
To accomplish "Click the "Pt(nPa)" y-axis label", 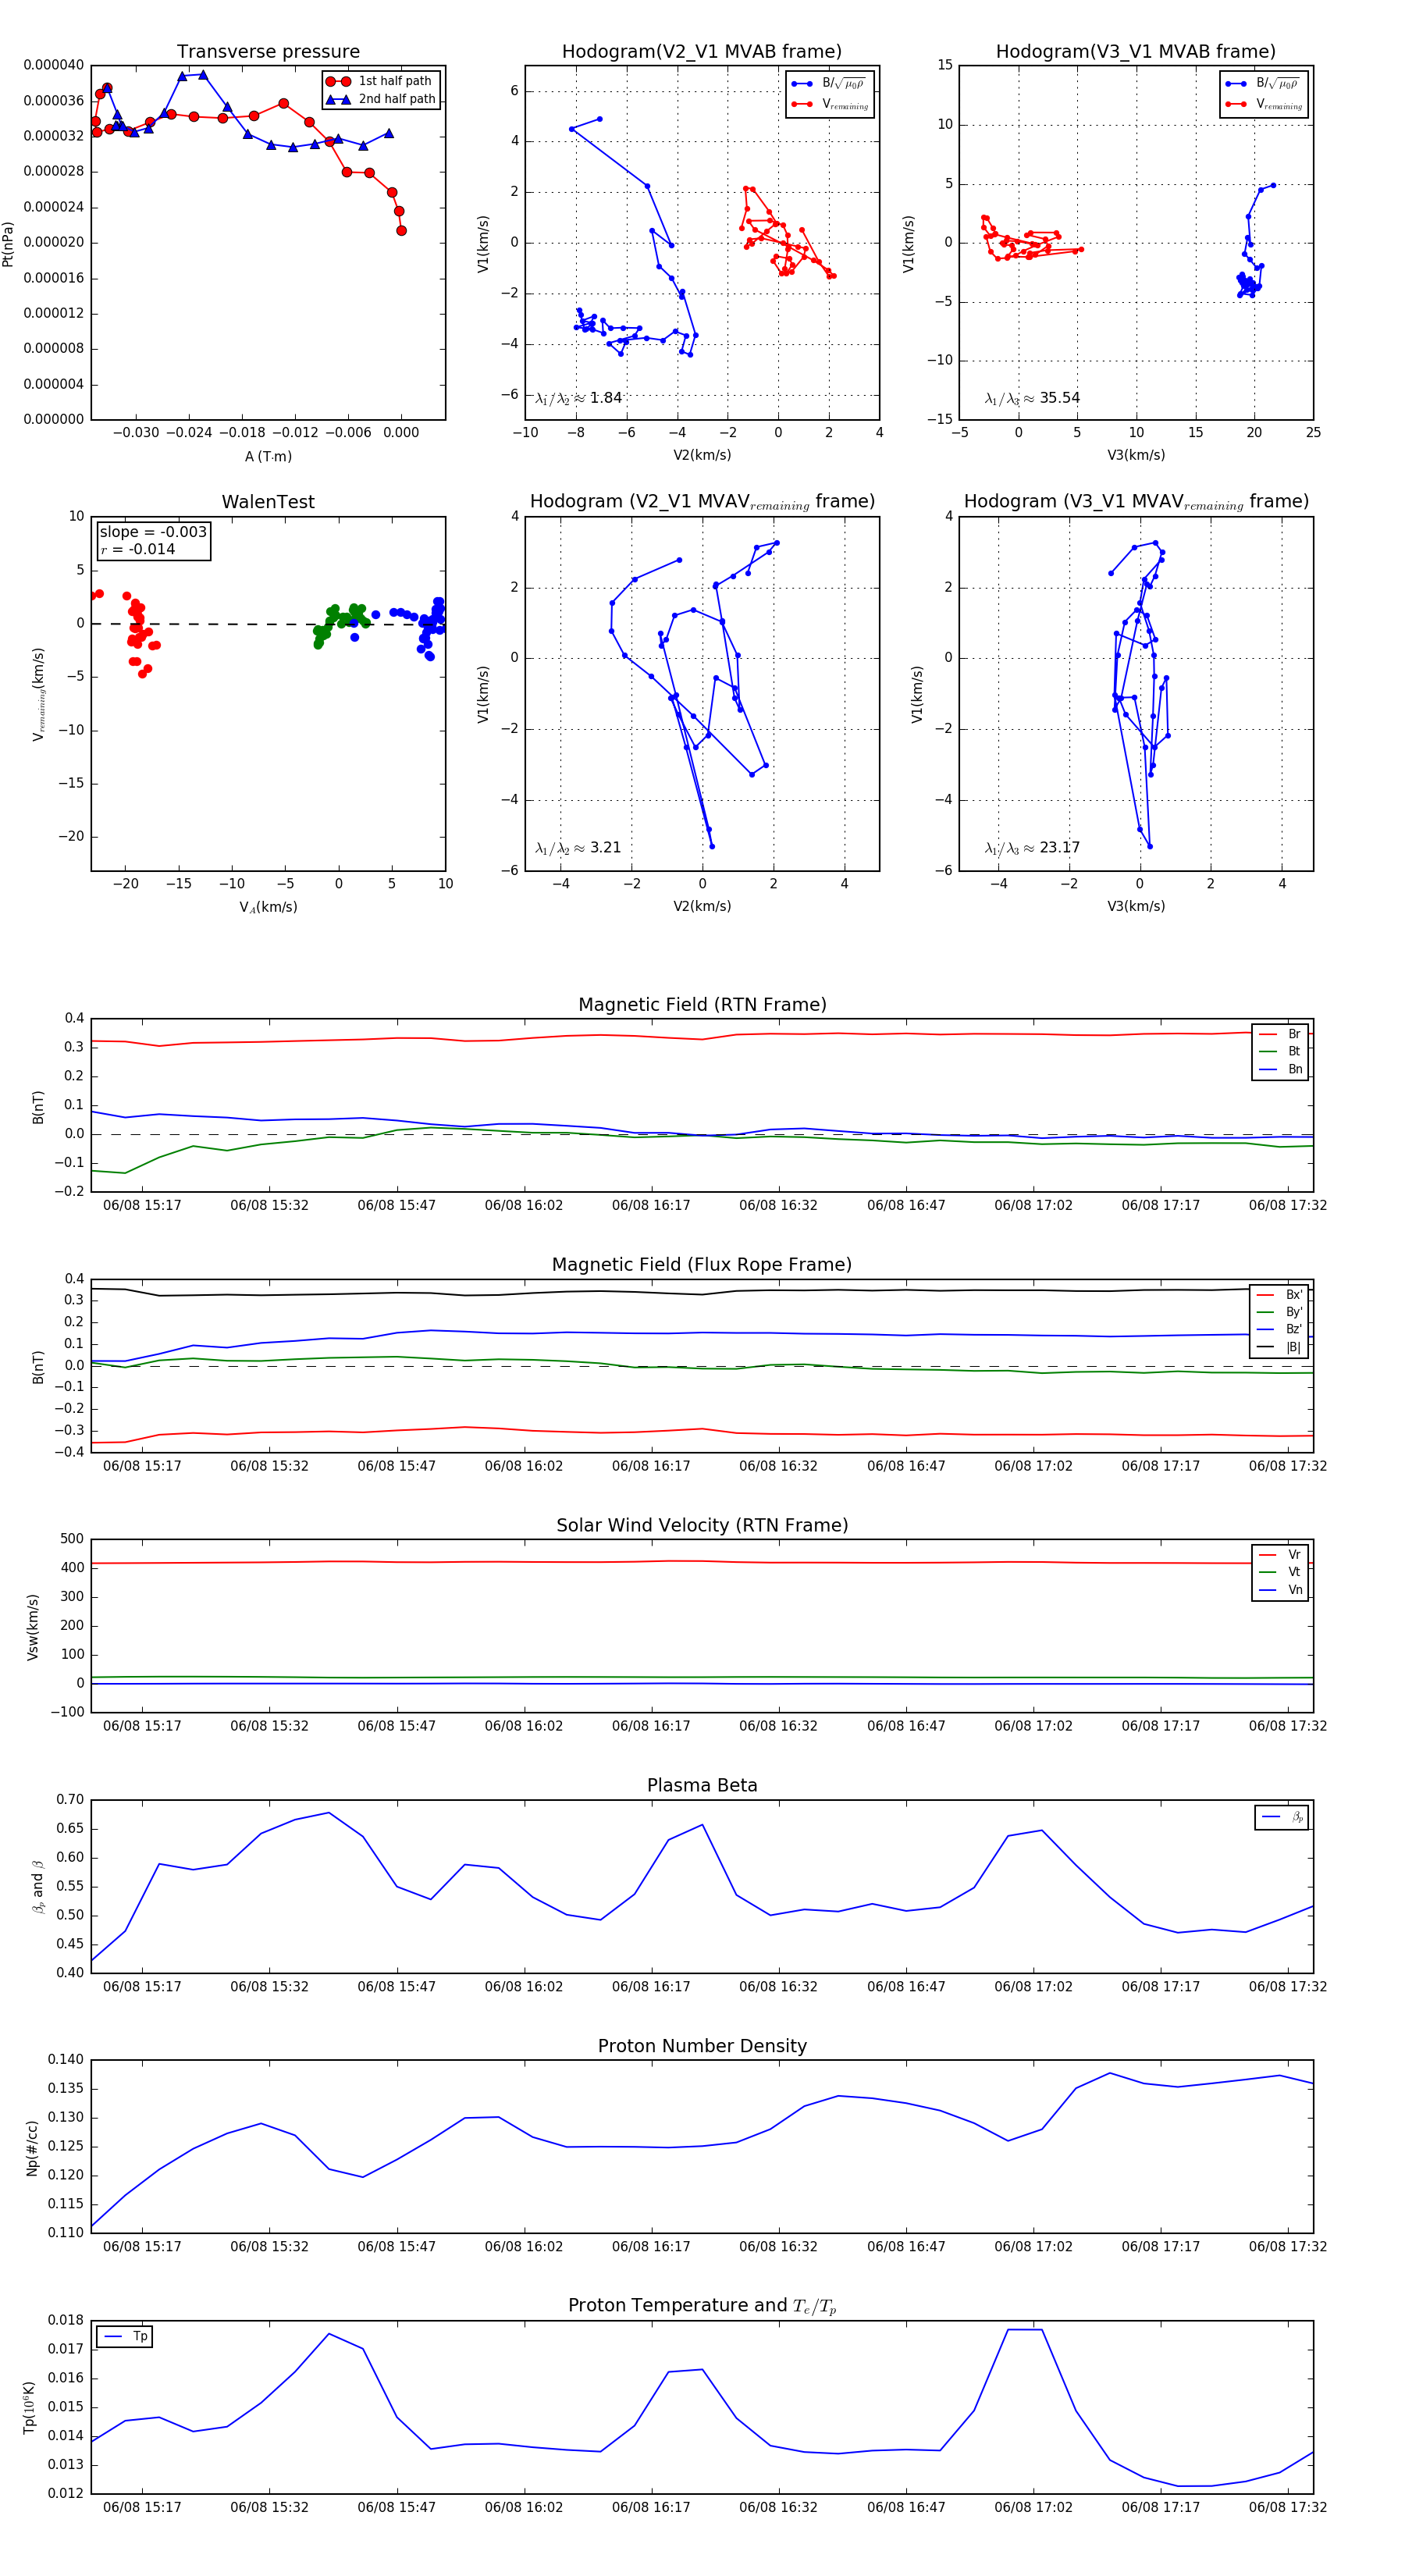I will (x=8, y=243).
